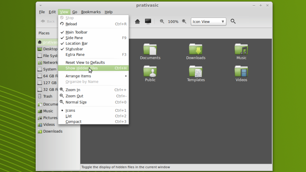Screen dimensions: 306x172
Task: Toggle the Statusbar option
Action: pos(93,49)
